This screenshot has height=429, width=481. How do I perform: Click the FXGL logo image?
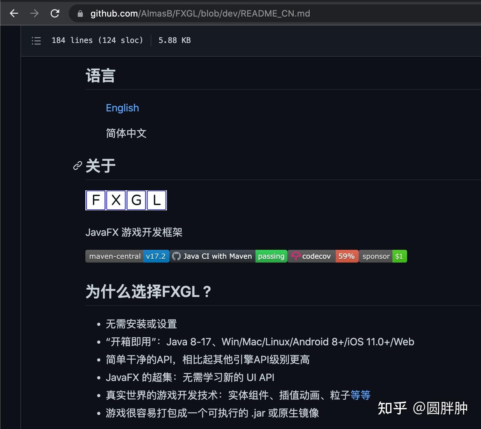[x=126, y=200]
